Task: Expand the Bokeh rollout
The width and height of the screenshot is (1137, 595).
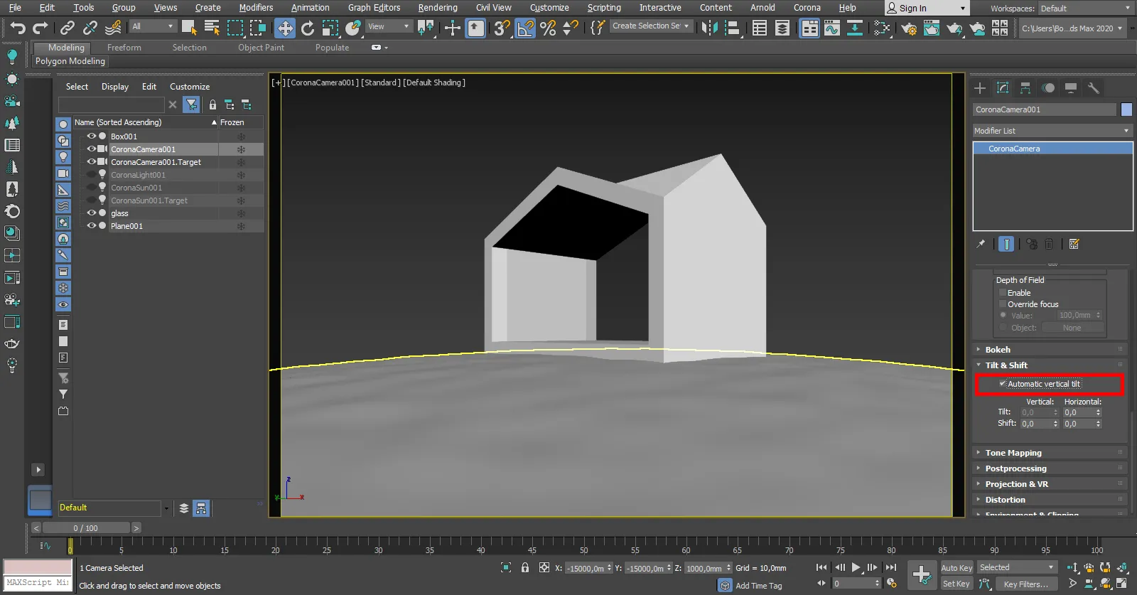Action: [998, 350]
